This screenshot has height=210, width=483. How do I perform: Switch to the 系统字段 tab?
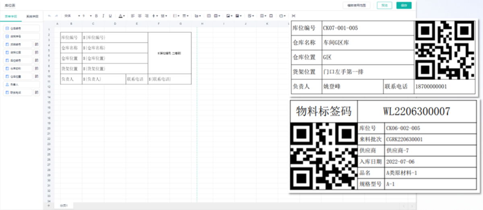[32, 16]
